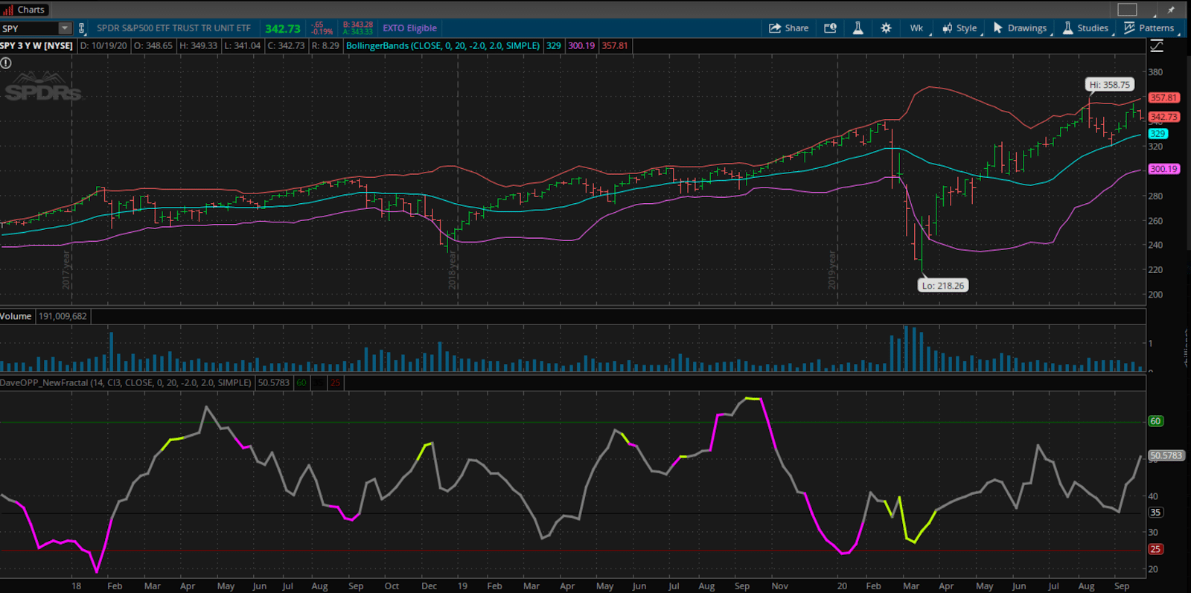1191x593 pixels.
Task: Click the flask Edit Studies icon
Action: coord(858,28)
